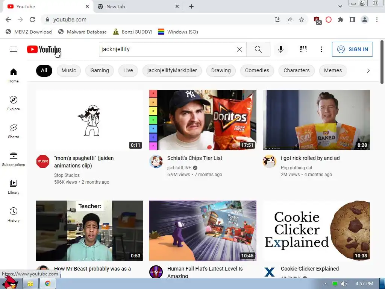Select the jacknjellifyMarkiplier chip
Image resolution: width=385 pixels, height=289 pixels.
(x=172, y=70)
